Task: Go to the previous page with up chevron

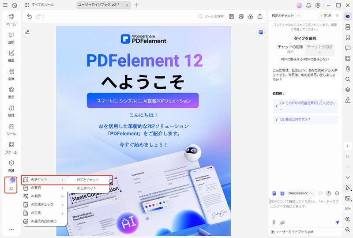Action: point(348,167)
